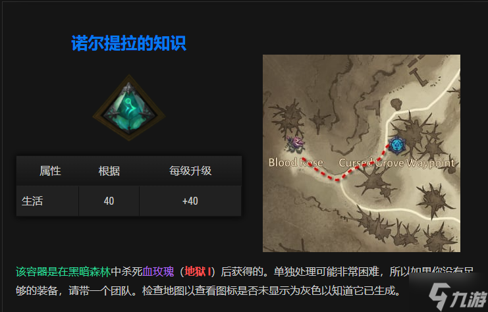The image size is (488, 312).
Task: Select the 根据 column header
Action: (109, 170)
